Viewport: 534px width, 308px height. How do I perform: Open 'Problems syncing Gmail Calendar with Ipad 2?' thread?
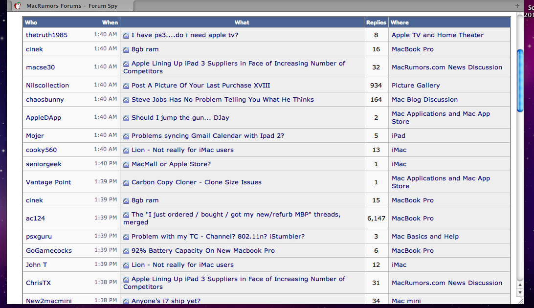point(208,136)
